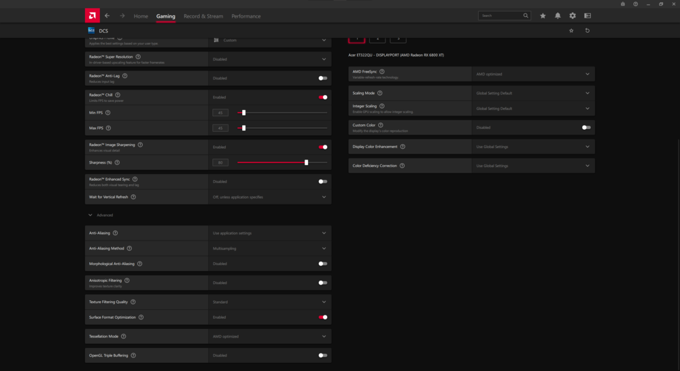The image size is (680, 371).
Task: Click the AMD logo icon
Action: [x=92, y=16]
